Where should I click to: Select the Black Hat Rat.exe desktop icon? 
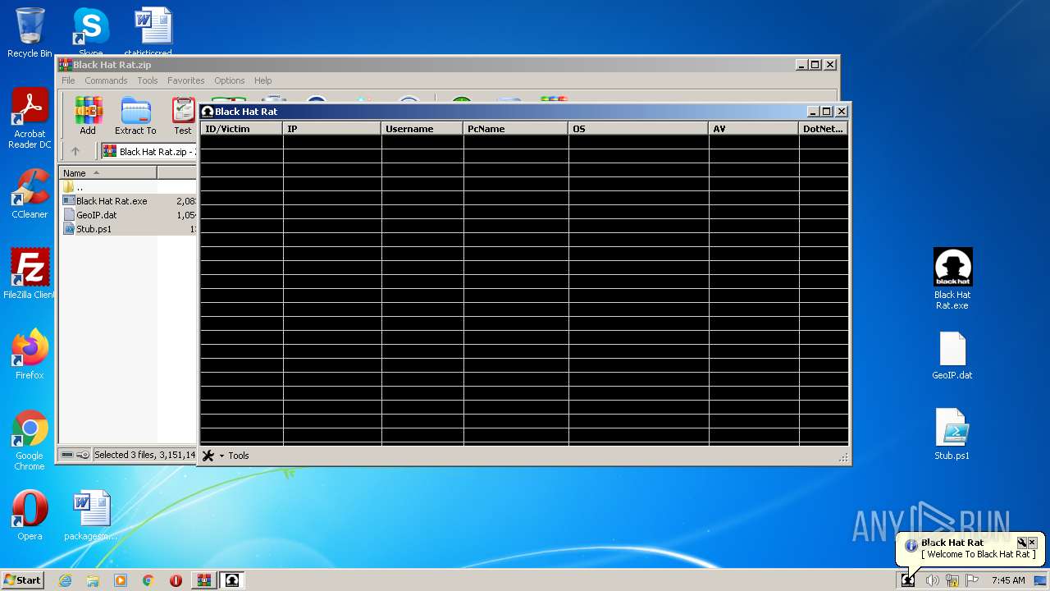coord(952,279)
